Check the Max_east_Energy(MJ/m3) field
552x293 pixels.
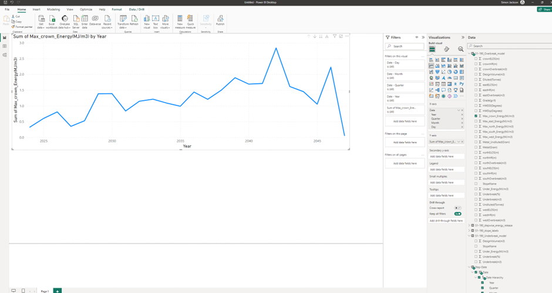pos(476,121)
